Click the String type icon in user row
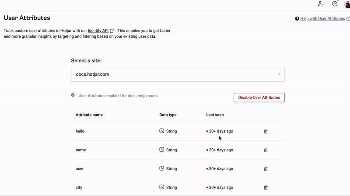This screenshot has width=350, height=196. (x=161, y=168)
